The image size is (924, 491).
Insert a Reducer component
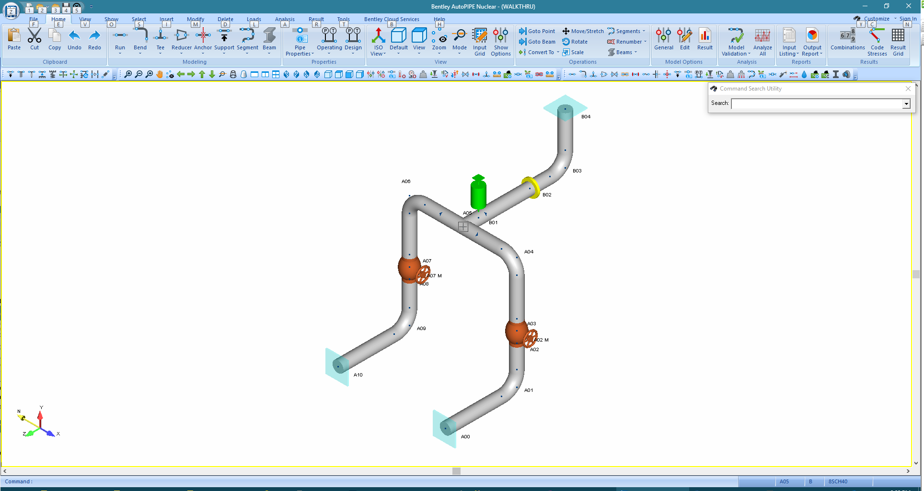(x=182, y=40)
